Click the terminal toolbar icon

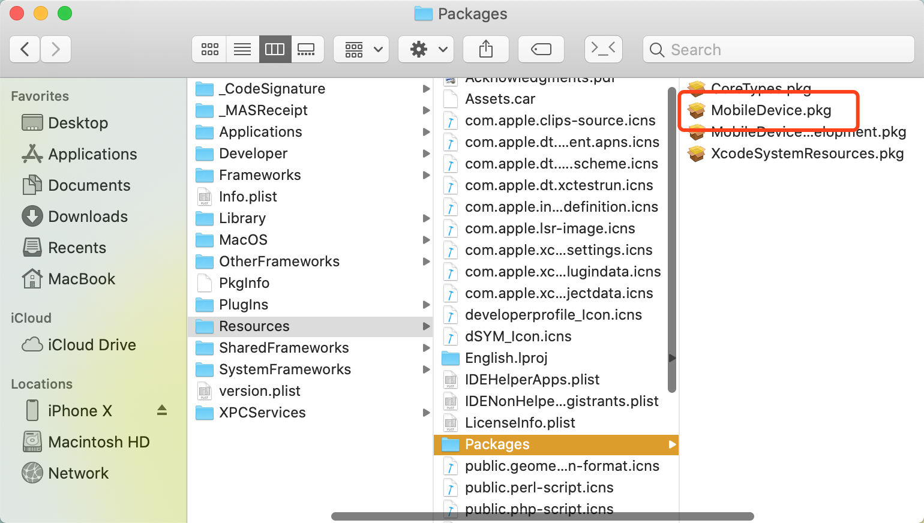(x=603, y=49)
